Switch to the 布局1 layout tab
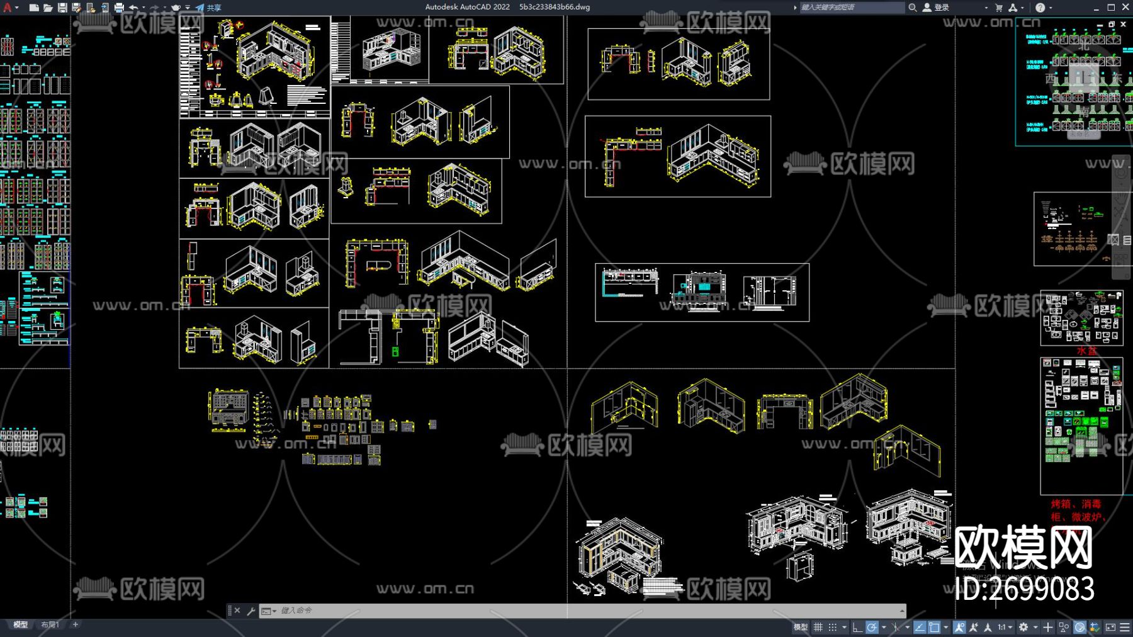 tap(50, 625)
